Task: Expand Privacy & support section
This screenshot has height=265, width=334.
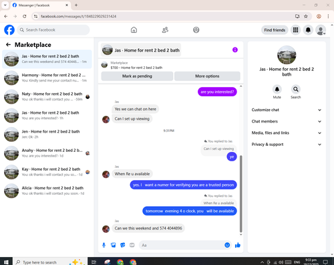Action: coord(287,145)
